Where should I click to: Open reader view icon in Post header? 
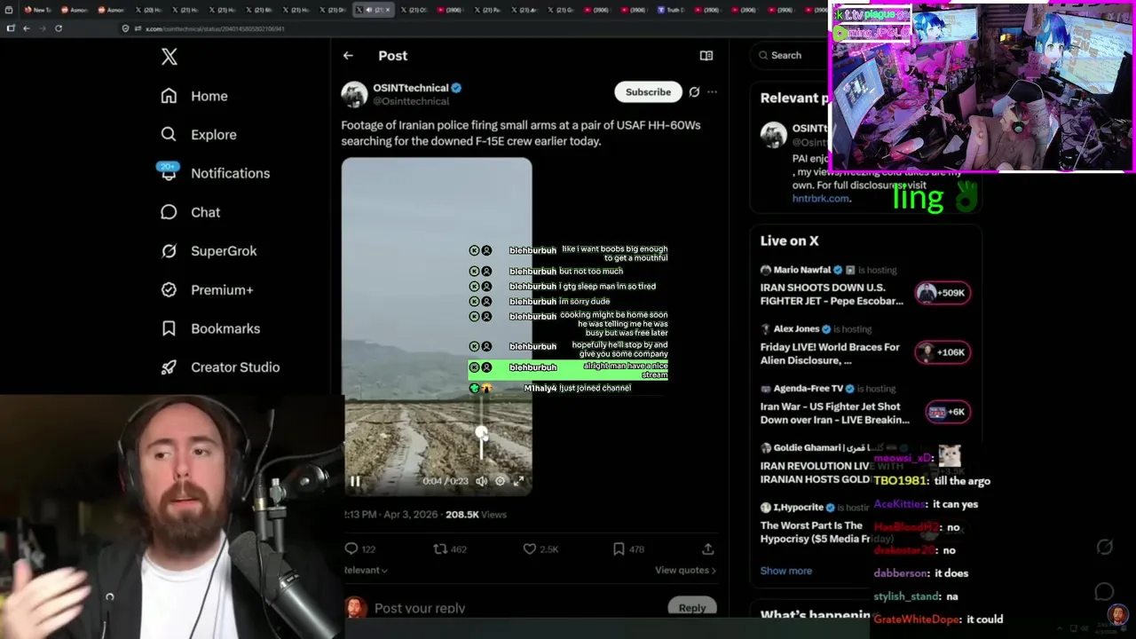click(706, 55)
